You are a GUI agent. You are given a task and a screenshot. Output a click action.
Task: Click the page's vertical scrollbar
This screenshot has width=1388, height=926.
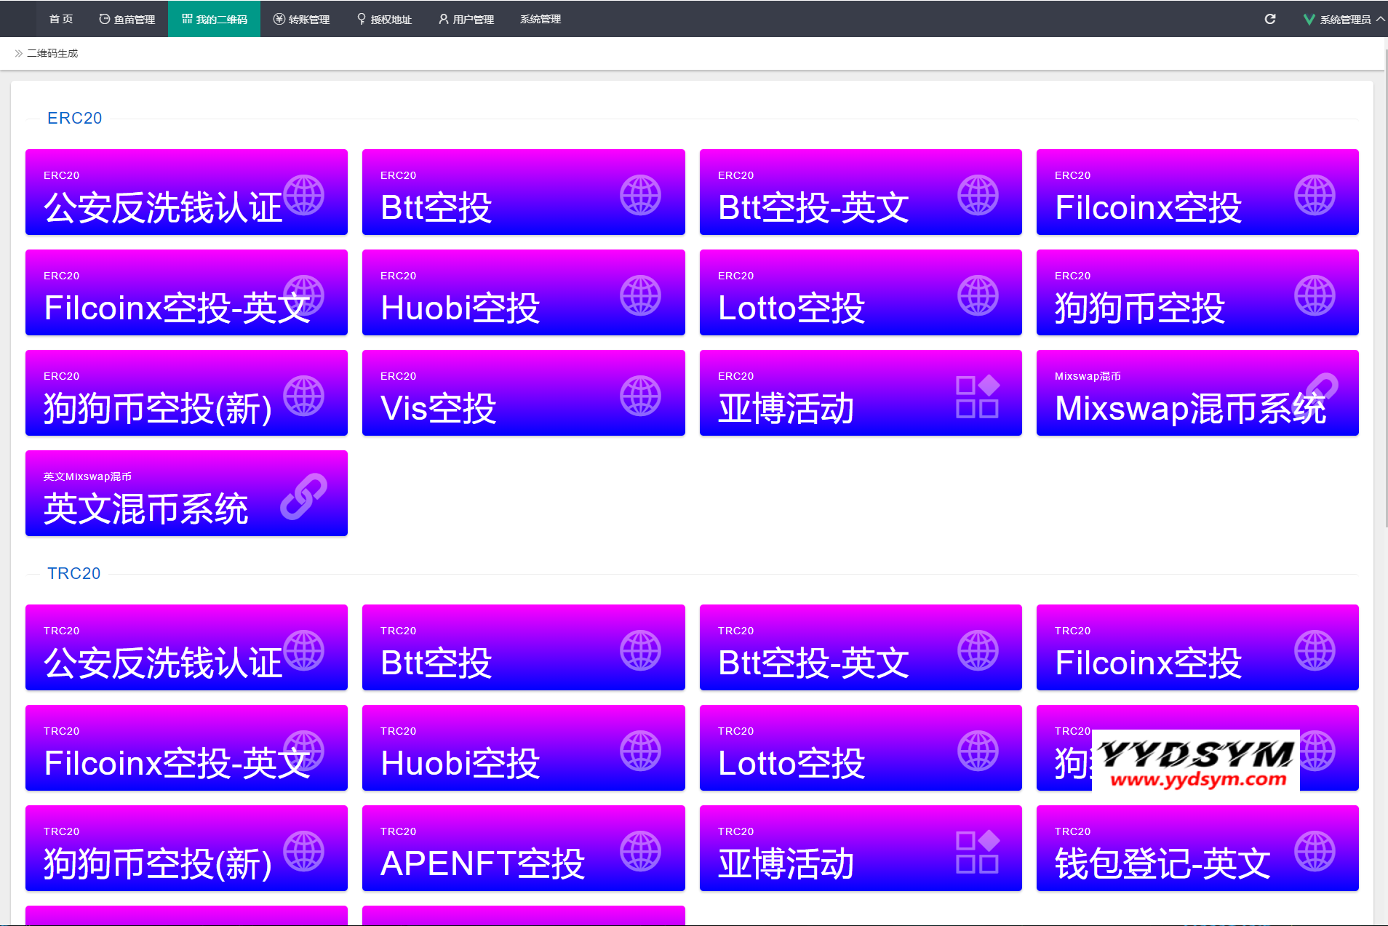(x=1384, y=291)
